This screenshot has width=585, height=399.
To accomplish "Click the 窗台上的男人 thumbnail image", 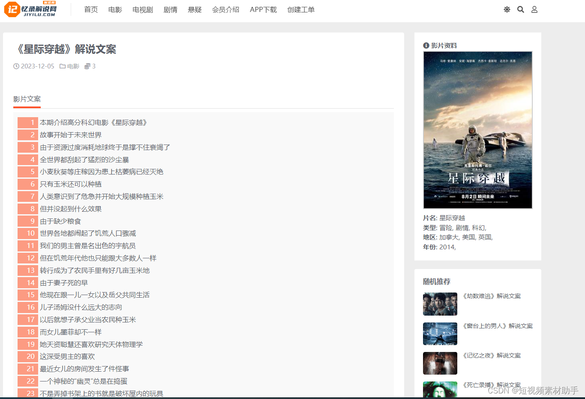I will click(x=440, y=334).
